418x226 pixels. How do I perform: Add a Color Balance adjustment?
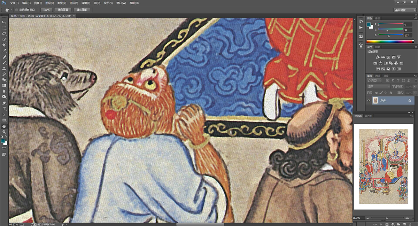[x=380, y=63]
